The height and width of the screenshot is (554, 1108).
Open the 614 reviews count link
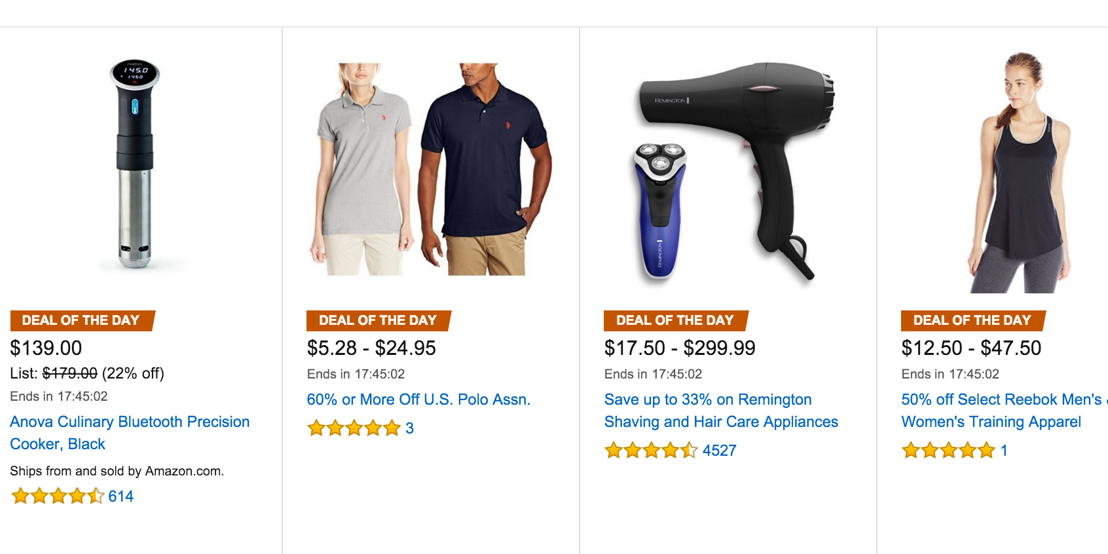[120, 496]
